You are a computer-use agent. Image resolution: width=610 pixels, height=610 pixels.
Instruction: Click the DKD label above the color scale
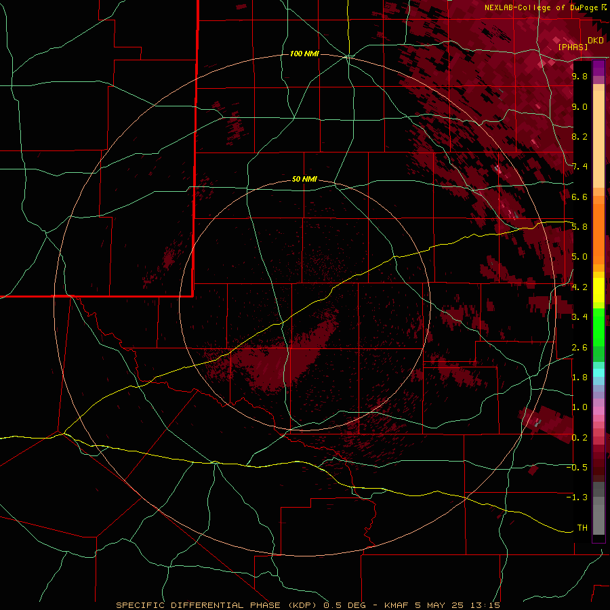pos(596,41)
